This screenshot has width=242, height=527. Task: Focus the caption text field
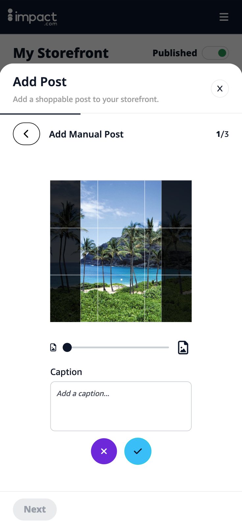pyautogui.click(x=121, y=406)
